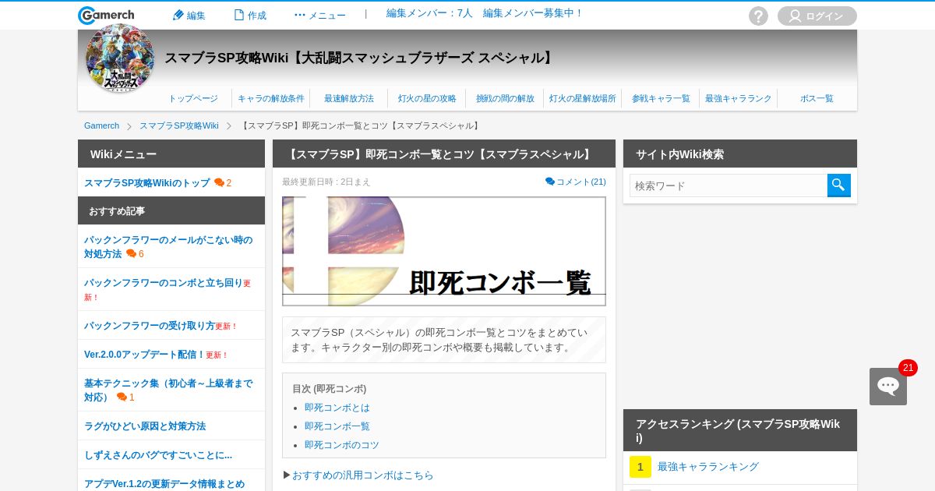Click the 即死コンボ一覧 banner image

pyautogui.click(x=444, y=251)
